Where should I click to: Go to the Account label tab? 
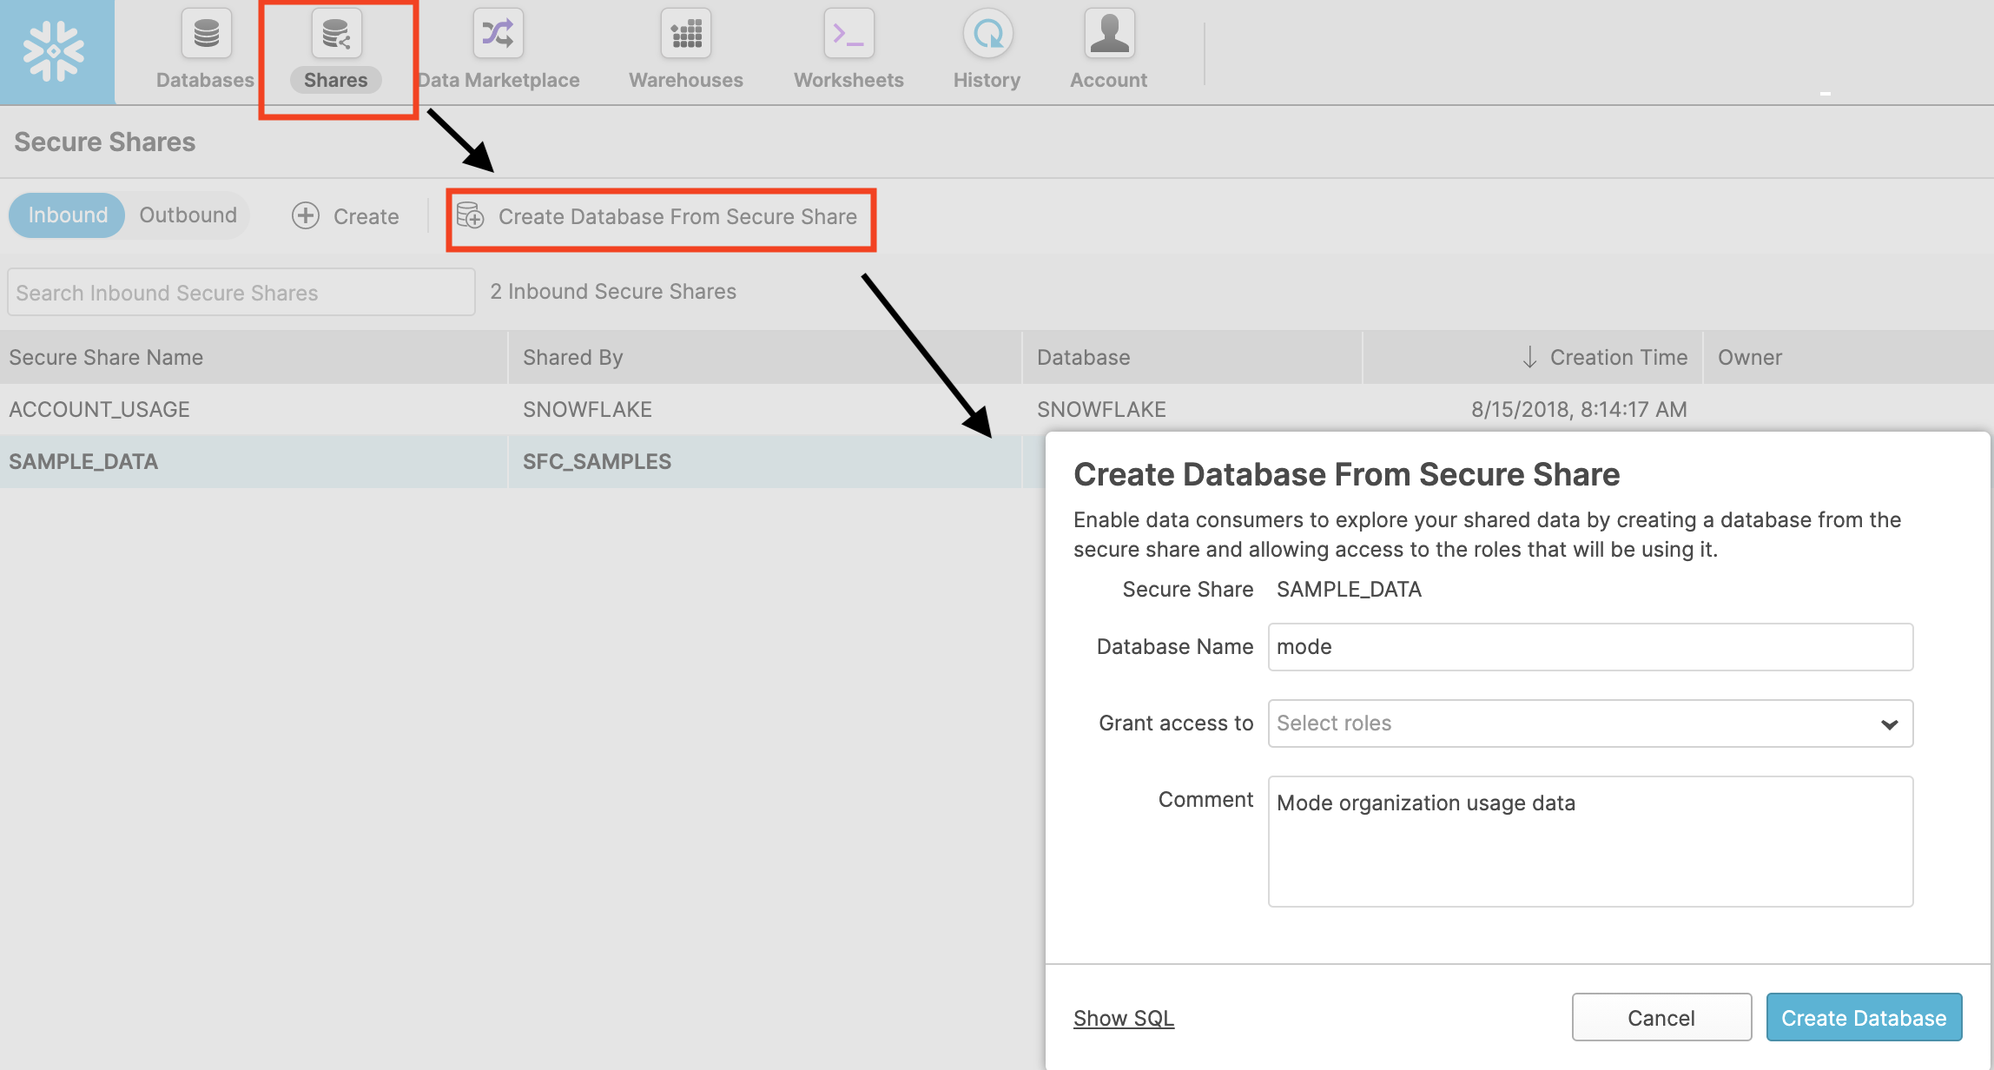coord(1108,80)
